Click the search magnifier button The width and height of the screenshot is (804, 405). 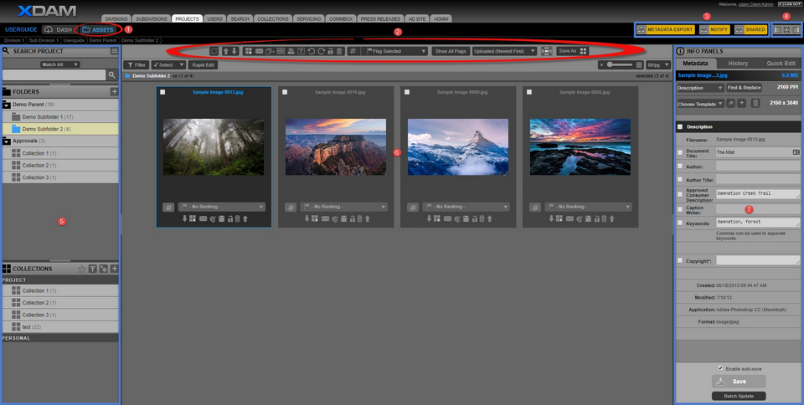[112, 75]
